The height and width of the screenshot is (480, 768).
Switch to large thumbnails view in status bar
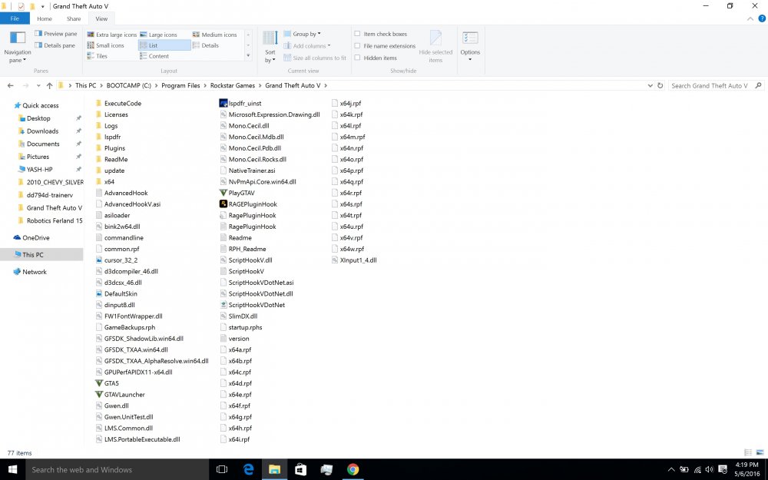click(760, 452)
